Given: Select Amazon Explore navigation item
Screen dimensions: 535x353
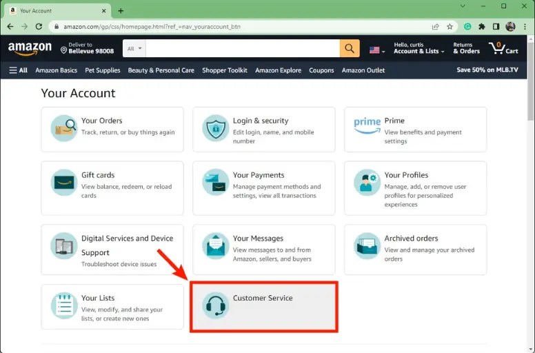Looking at the screenshot, I should (x=279, y=70).
